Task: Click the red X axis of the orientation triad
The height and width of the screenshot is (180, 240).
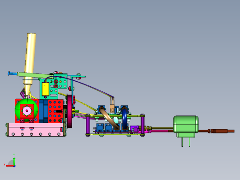Action: point(10,166)
